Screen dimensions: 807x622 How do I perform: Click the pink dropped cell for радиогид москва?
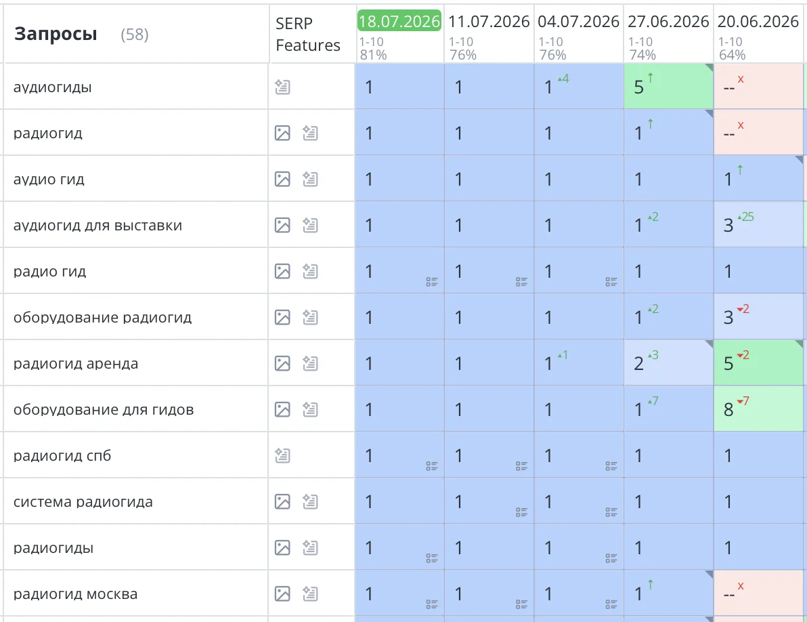(758, 593)
